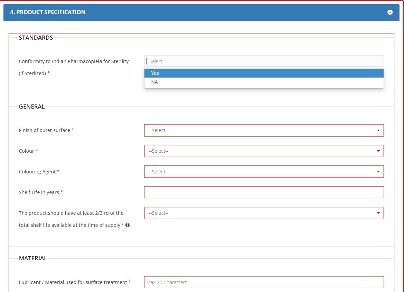Open the 2/3 shelf life availability dropdown
The image size is (404, 292).
264,213
